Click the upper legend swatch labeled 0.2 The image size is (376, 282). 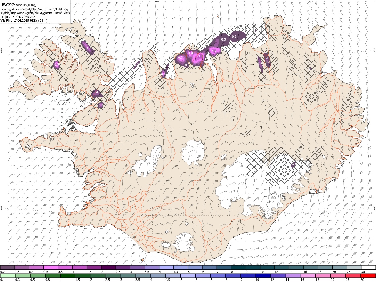tap(7, 267)
